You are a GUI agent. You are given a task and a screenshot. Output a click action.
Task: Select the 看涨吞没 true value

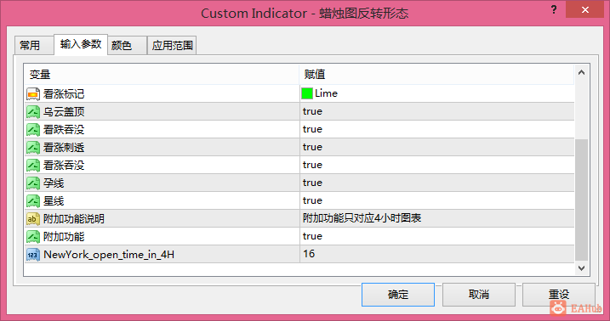coord(312,165)
